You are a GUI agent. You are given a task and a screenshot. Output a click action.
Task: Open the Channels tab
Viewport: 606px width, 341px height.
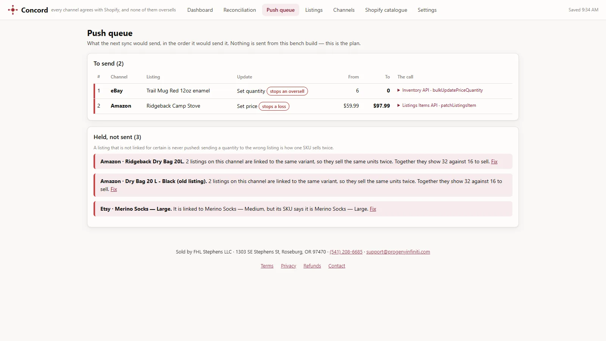click(x=344, y=10)
